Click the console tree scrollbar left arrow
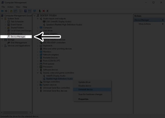 (x=2, y=113)
